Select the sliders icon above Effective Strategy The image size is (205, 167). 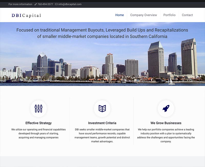(x=38, y=108)
